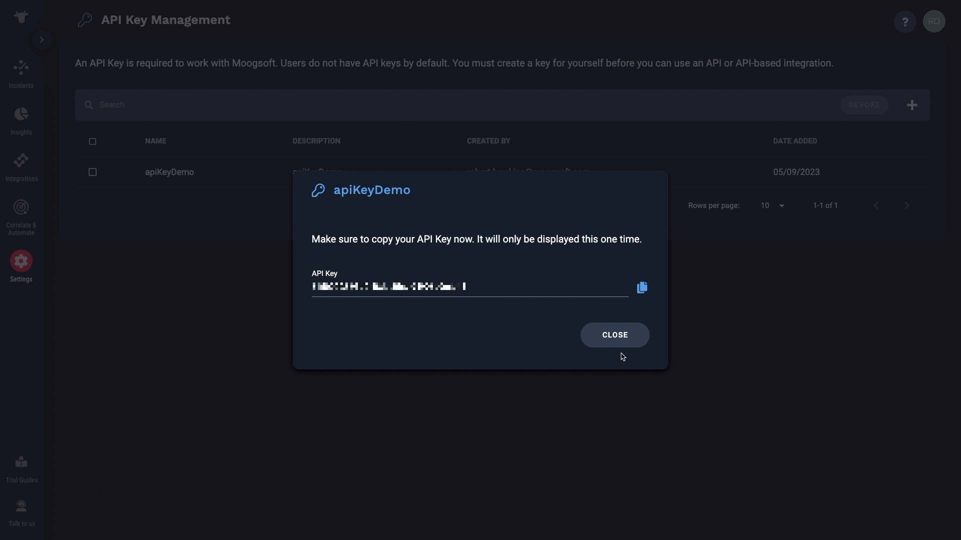Click the API Key text field

coord(469,286)
